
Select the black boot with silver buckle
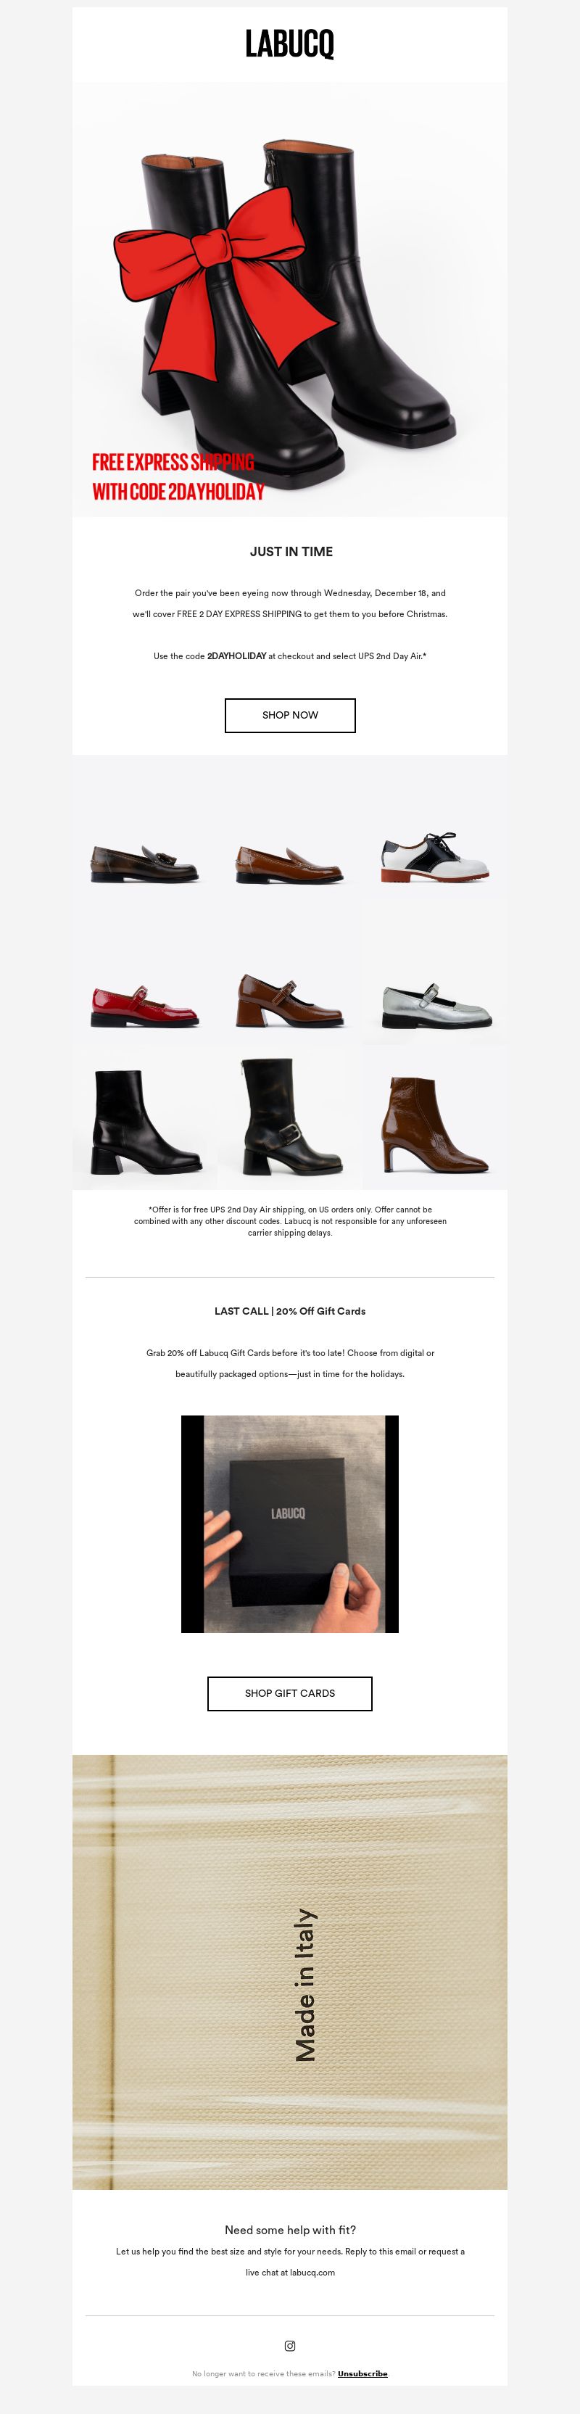289,1117
